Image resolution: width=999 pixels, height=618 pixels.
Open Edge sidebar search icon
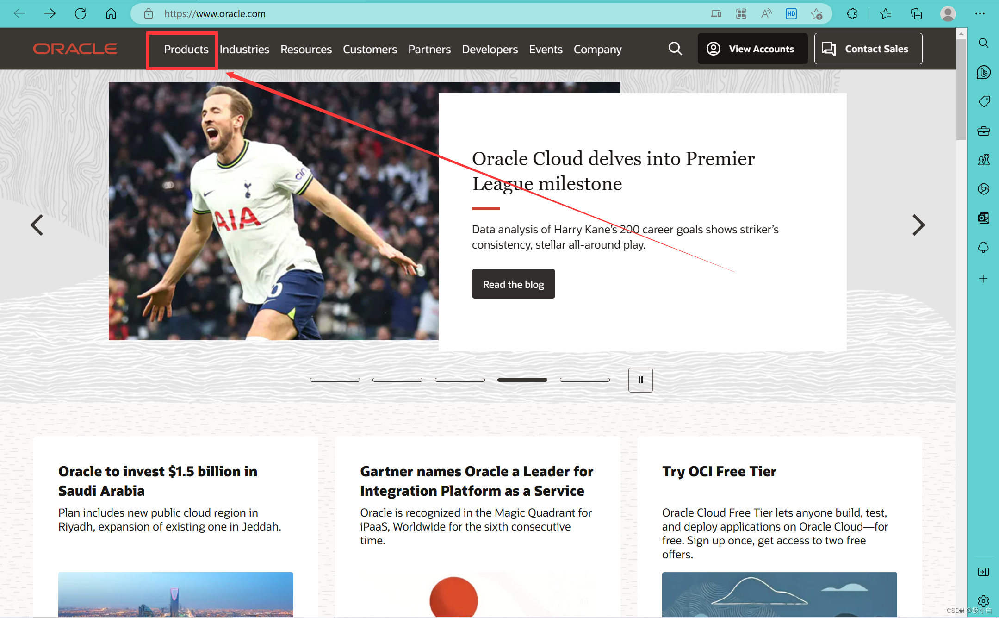983,43
